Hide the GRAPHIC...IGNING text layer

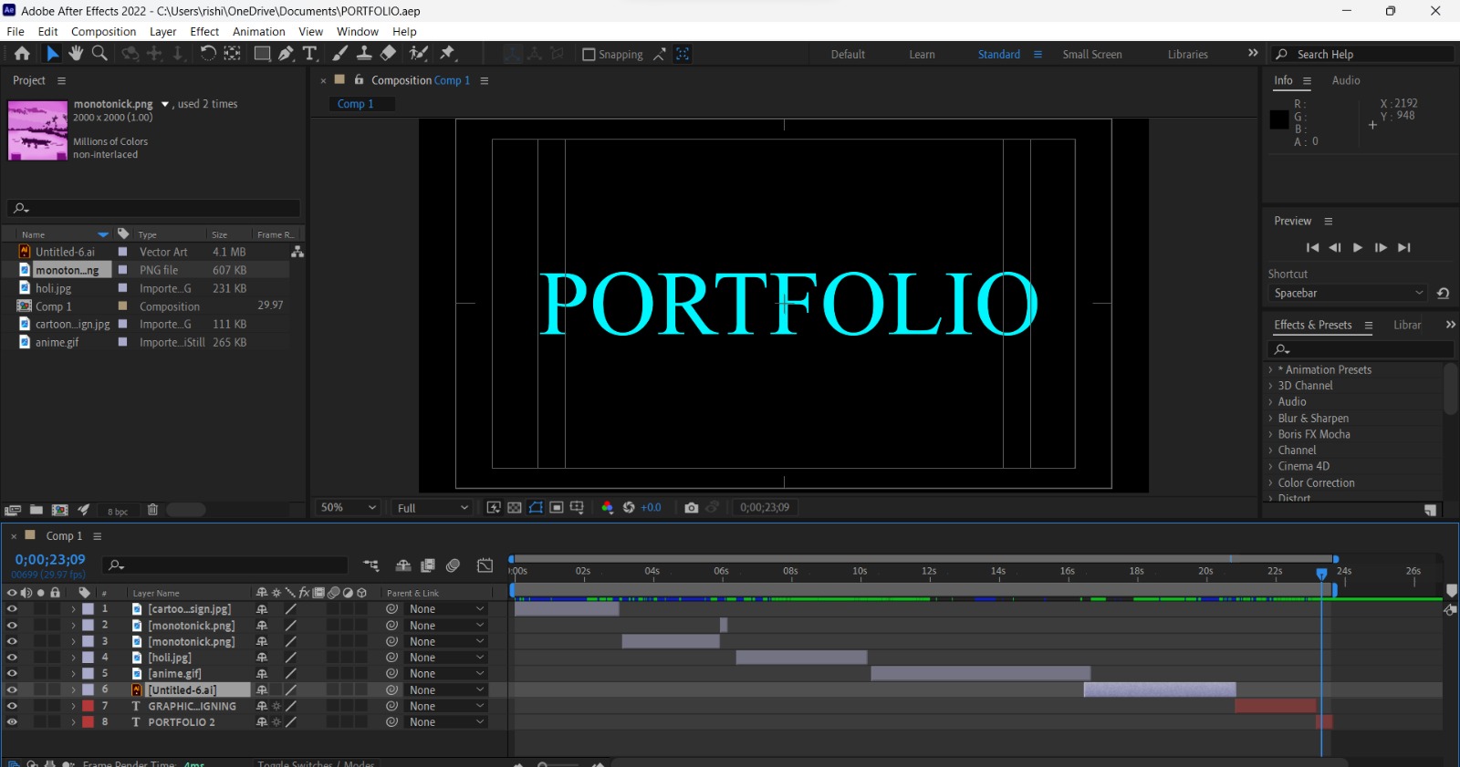tap(12, 706)
